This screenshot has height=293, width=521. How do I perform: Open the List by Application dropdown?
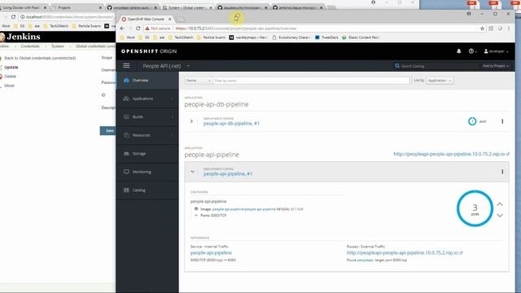440,81
